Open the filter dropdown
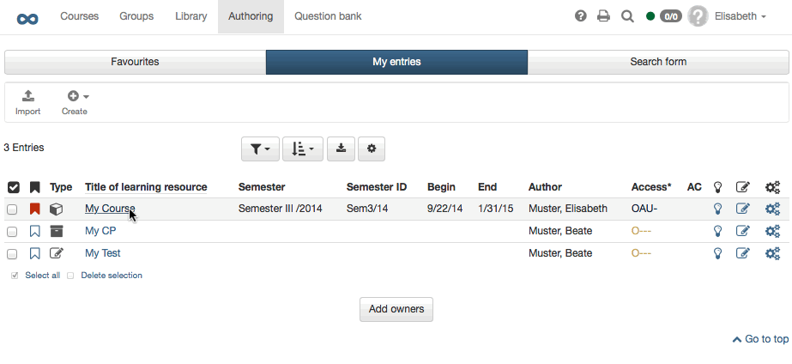Image resolution: width=792 pixels, height=364 pixels. point(260,149)
